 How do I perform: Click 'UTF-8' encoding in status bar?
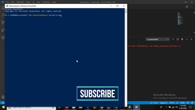click(x=172, y=103)
